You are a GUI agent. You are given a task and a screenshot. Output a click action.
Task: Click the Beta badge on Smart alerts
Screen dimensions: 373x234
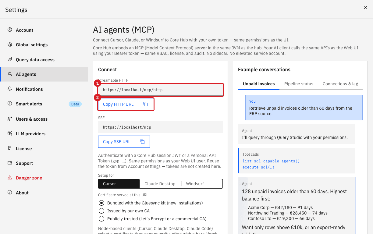tap(75, 104)
